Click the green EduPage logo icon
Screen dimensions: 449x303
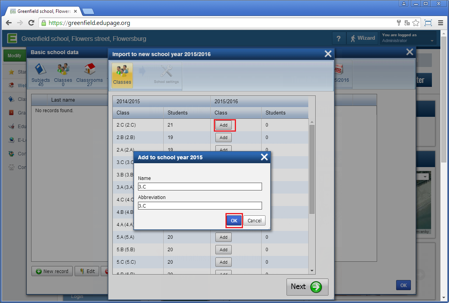pos(12,38)
